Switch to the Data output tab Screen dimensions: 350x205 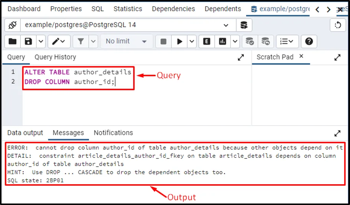(25, 133)
